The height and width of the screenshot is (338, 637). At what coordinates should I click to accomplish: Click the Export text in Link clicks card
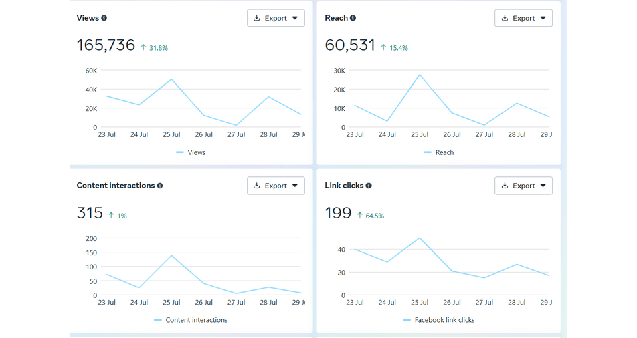tap(524, 186)
